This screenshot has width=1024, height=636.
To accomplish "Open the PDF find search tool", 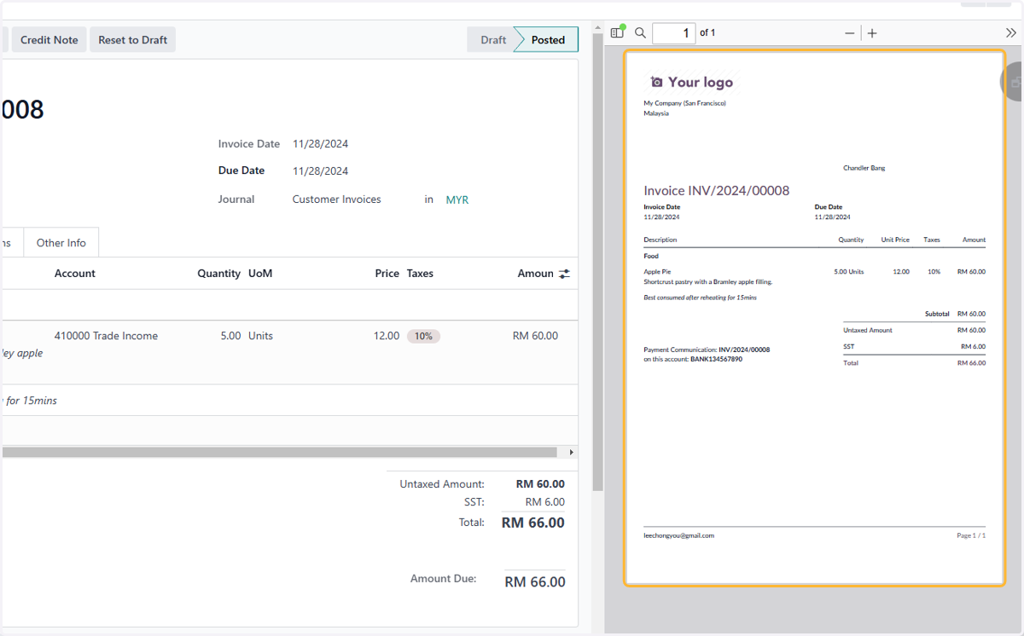I will [x=640, y=32].
